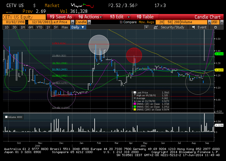Image resolution: width=226 pixels, height=161 pixels.
Task: Click the Compare option
Action: coord(128,22)
